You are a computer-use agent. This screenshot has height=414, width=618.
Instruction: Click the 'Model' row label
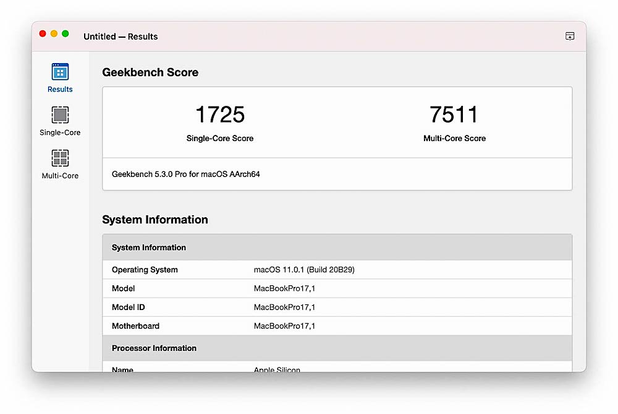point(124,288)
